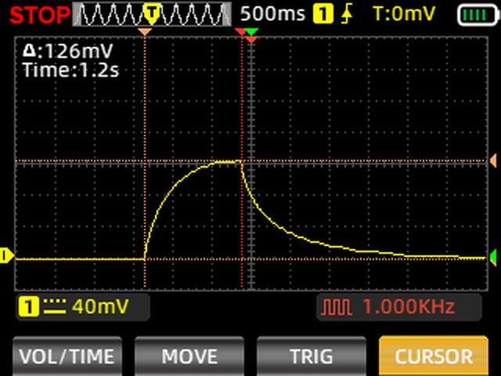Viewport: 501px width, 376px height.
Task: Click the yellow channel 1 ground marker on left
Action: pos(6,255)
